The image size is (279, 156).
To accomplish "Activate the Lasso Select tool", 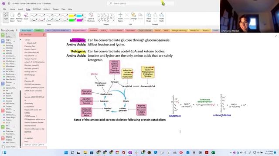I will click(x=12, y=17).
